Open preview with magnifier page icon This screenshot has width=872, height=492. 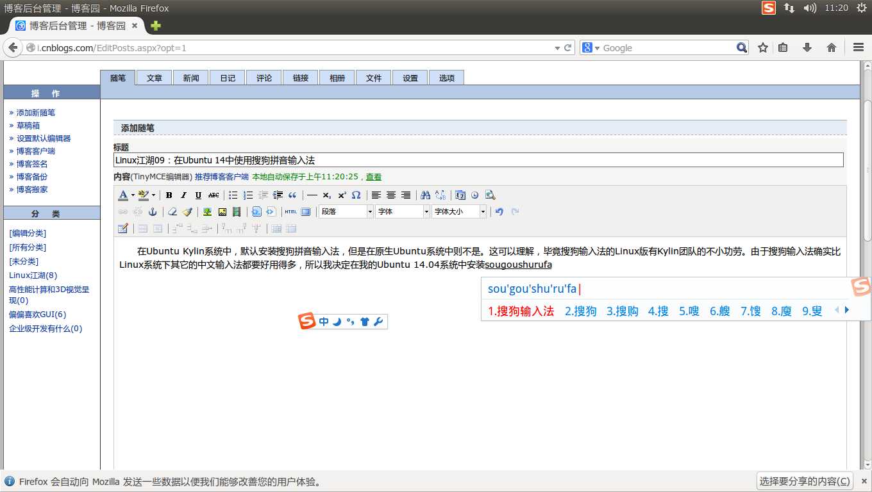[490, 195]
